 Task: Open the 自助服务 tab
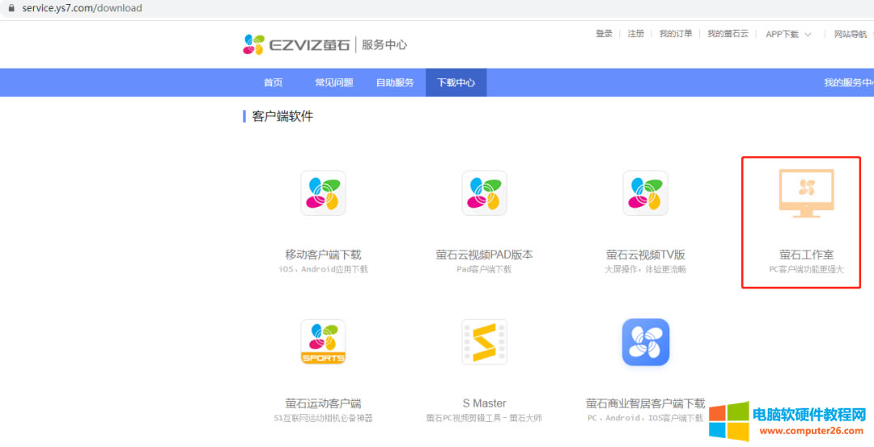pyautogui.click(x=395, y=82)
